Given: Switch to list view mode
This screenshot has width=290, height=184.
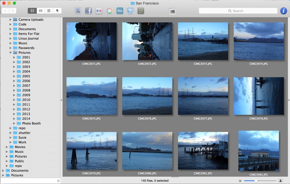Looking at the screenshot, I should point(49,11).
